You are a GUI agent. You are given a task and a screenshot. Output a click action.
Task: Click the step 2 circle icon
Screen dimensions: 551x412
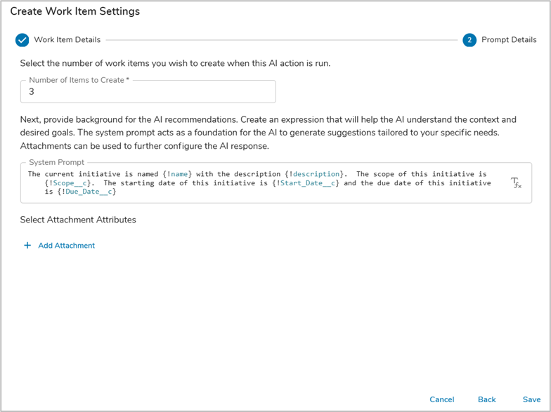(469, 40)
